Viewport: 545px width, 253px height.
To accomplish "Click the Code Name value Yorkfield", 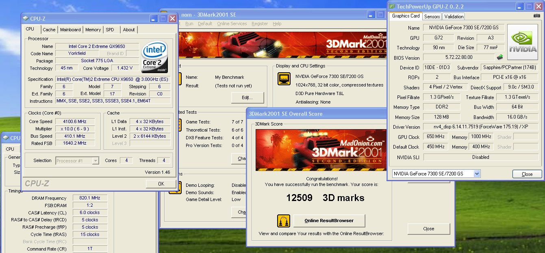I will pos(76,54).
